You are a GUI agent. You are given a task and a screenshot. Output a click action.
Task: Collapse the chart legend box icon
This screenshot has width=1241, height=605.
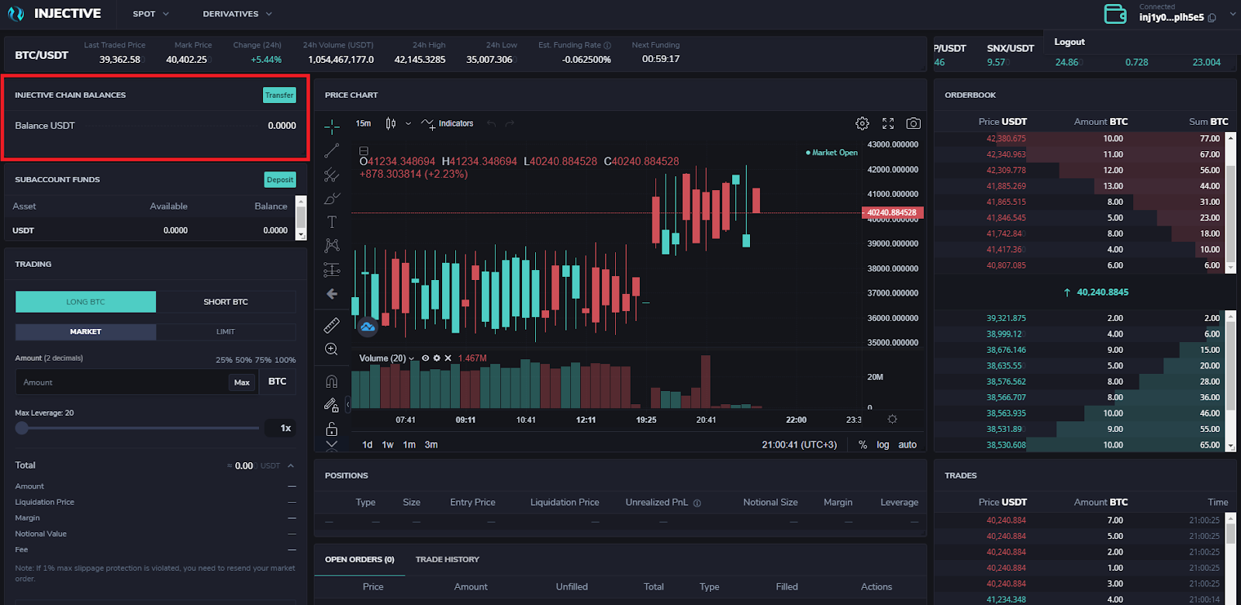point(364,150)
